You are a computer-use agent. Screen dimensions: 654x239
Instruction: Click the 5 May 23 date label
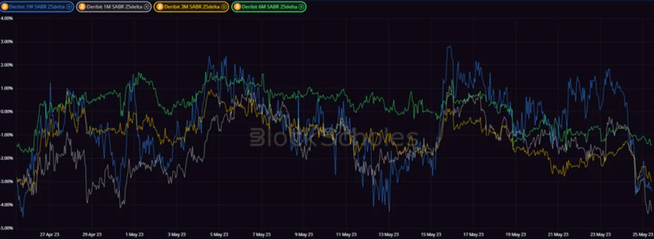[x=218, y=233]
